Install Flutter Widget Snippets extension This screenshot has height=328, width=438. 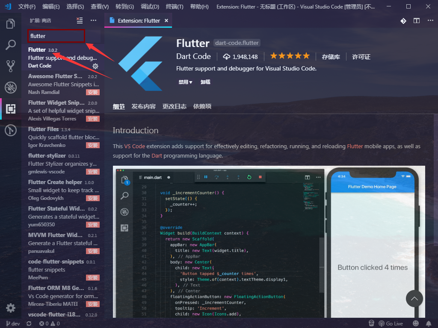(x=93, y=119)
